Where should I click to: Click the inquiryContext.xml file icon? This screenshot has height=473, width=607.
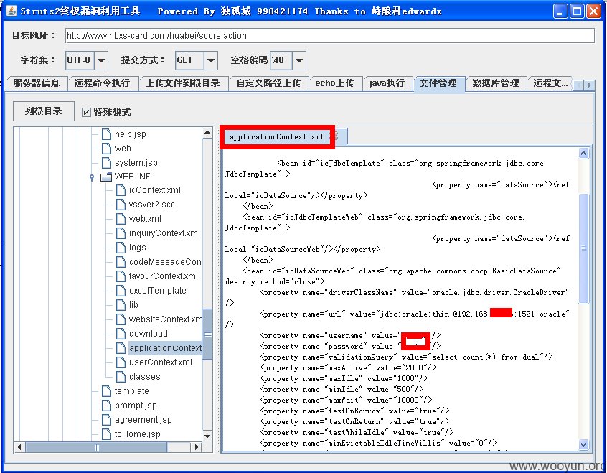[x=121, y=233]
